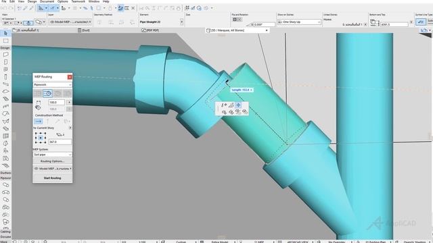Switch to the PDF tab
Image resolution: width=433 pixels, height=243 pixels.
(x=150, y=30)
